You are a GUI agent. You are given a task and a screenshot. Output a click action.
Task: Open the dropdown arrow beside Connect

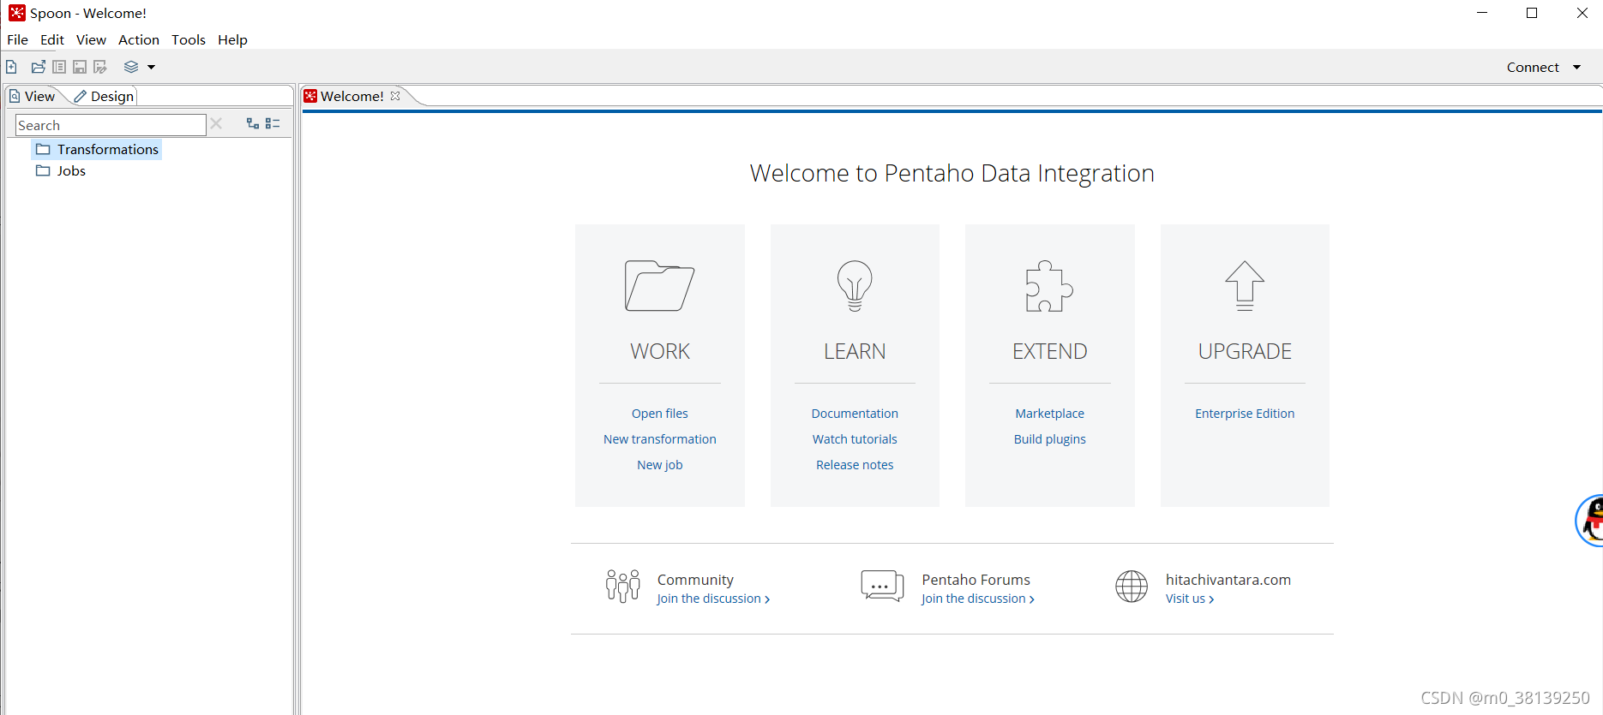point(1576,67)
